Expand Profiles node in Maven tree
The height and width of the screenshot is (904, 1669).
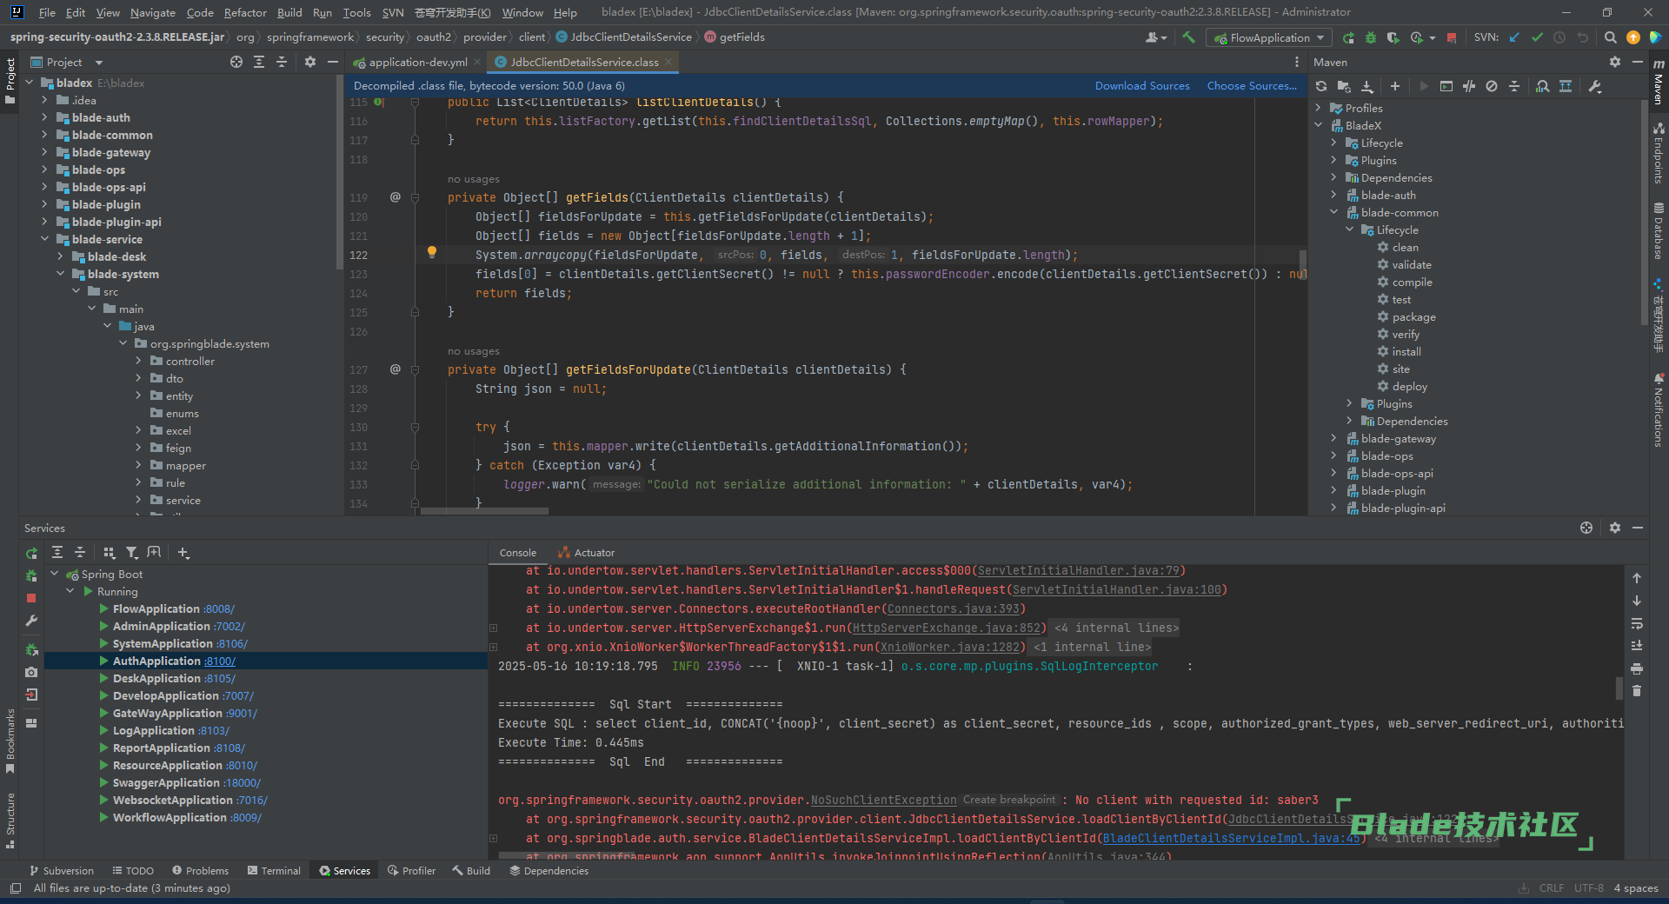[1319, 108]
